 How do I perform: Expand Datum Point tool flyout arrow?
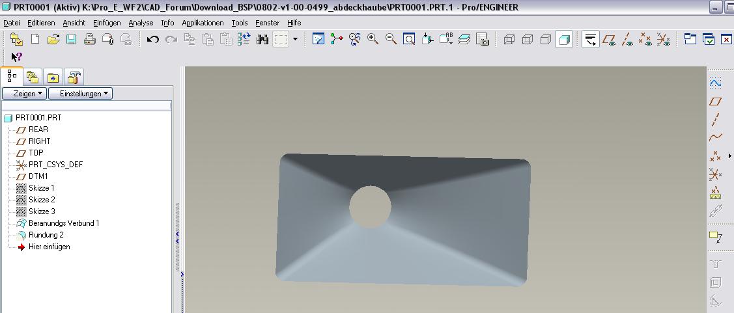(x=730, y=156)
